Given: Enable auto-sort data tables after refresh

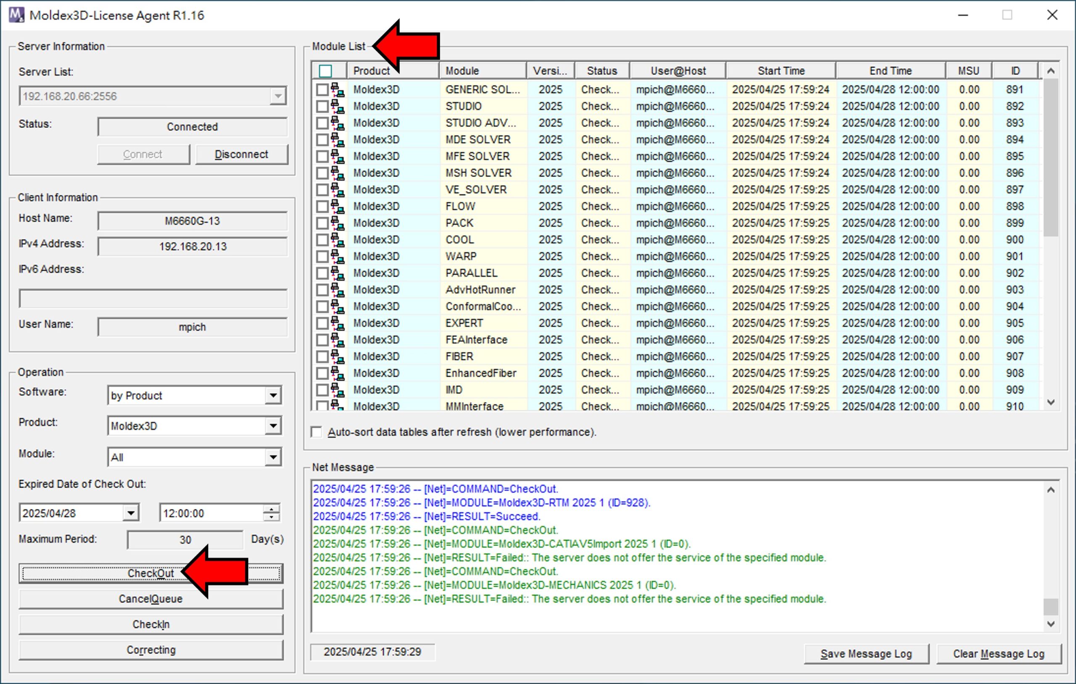Looking at the screenshot, I should pyautogui.click(x=316, y=432).
